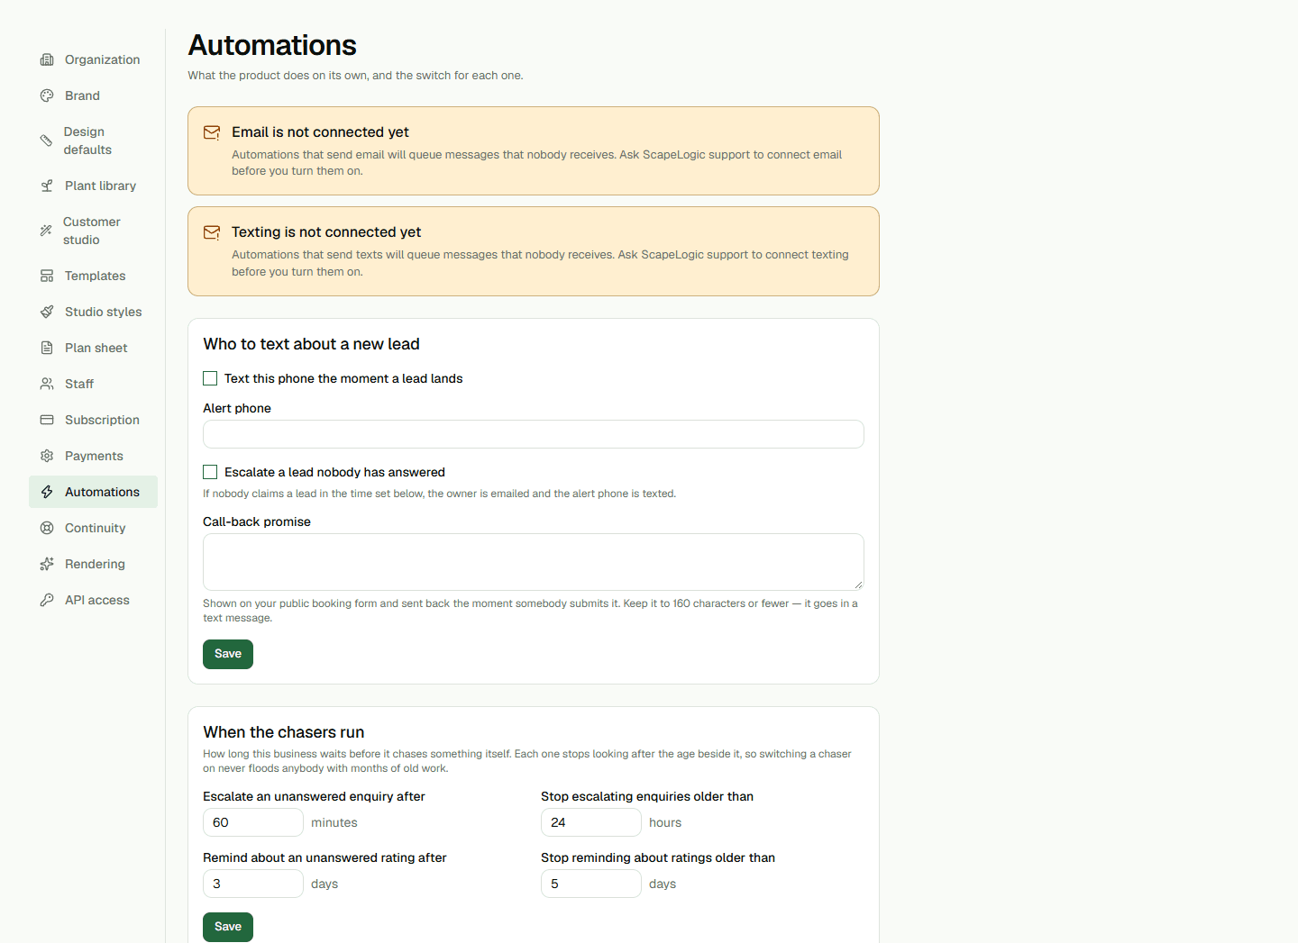The width and height of the screenshot is (1298, 943).
Task: Click the 'Who to text about a new lead' heading
Action: coord(311,344)
